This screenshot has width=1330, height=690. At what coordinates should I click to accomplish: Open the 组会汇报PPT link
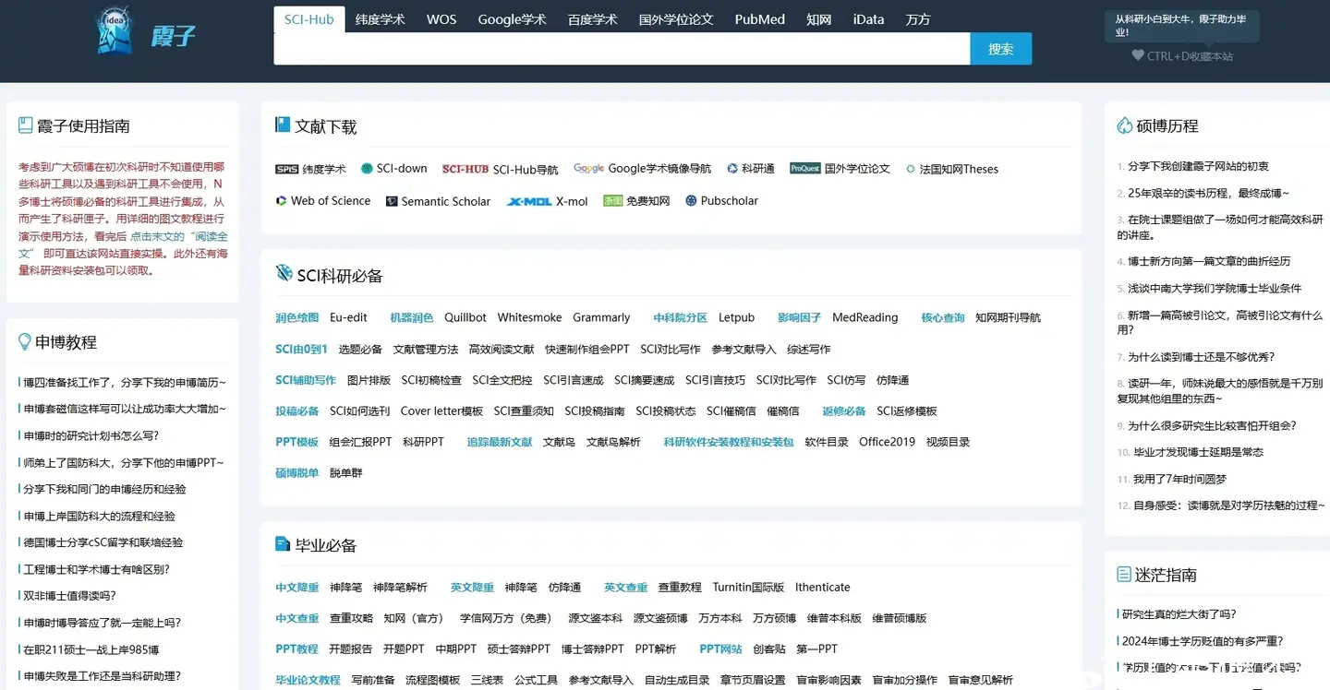pos(361,442)
